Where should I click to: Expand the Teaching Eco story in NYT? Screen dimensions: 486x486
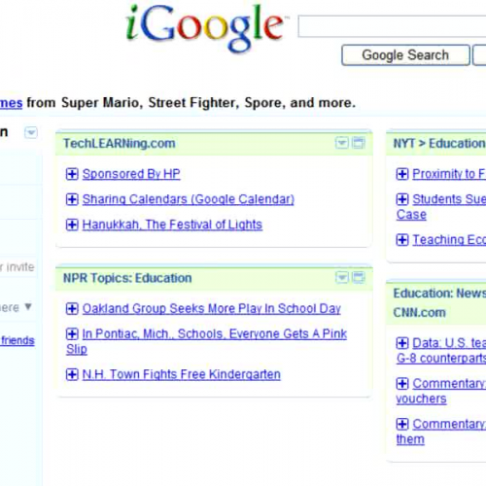tap(402, 240)
